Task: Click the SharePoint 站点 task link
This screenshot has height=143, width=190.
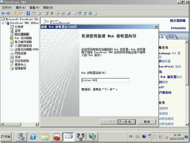Action: click(x=170, y=66)
